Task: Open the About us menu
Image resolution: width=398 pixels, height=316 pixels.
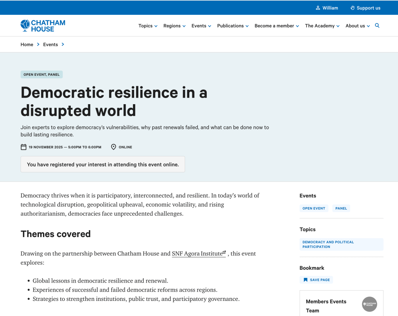Action: (x=358, y=26)
